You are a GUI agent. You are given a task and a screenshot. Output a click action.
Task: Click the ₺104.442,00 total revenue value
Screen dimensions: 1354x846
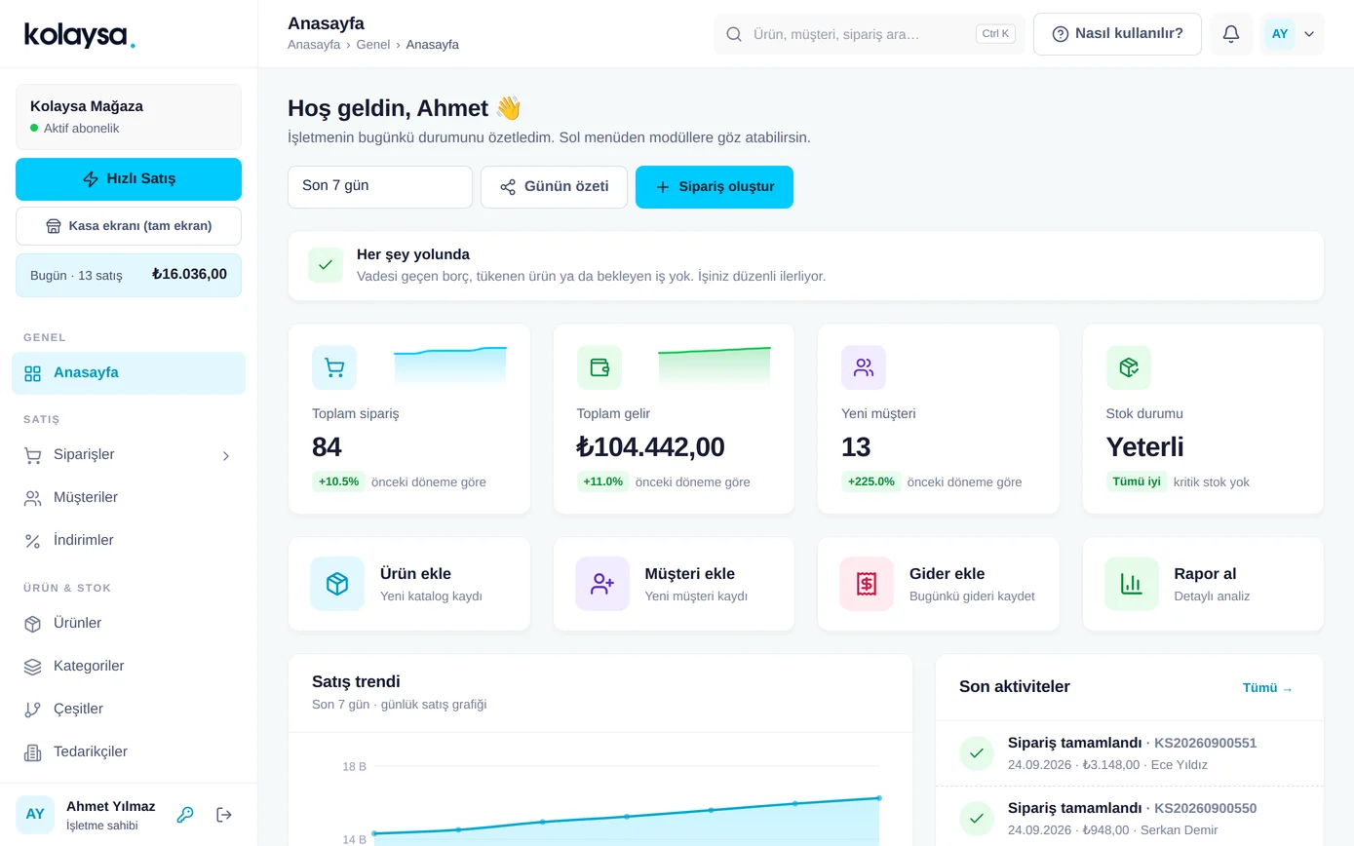(x=651, y=447)
